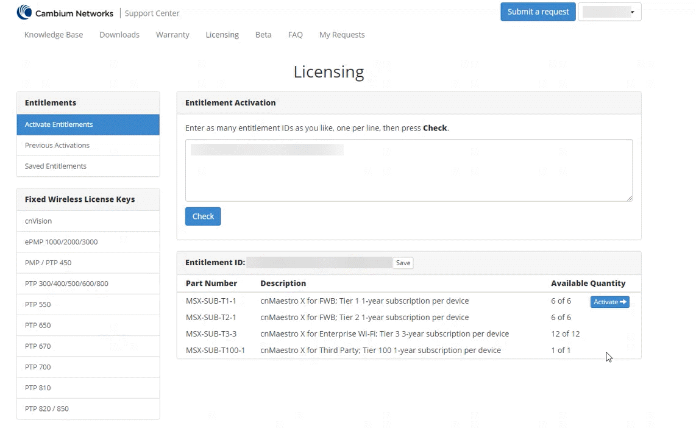Go to the Downloads page
Image resolution: width=696 pixels, height=428 pixels.
119,35
